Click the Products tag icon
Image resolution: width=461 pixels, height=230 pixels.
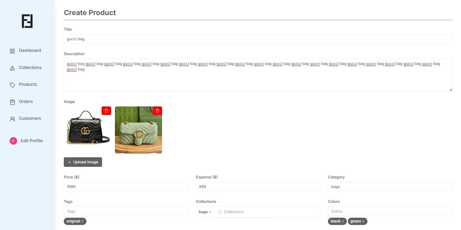tap(12, 85)
